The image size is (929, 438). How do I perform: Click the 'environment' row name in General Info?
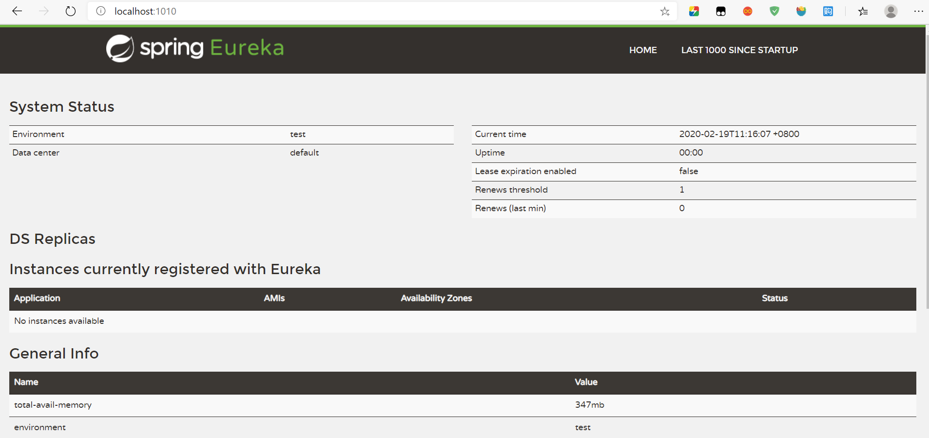(40, 427)
